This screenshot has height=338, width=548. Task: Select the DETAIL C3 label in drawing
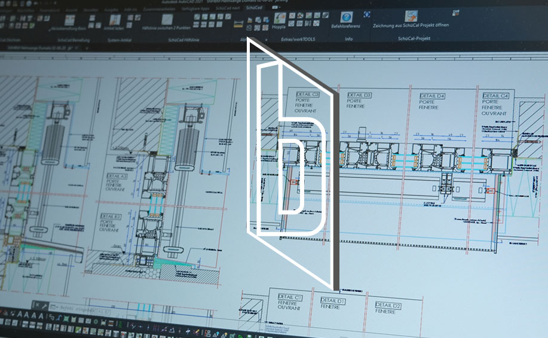pos(308,95)
